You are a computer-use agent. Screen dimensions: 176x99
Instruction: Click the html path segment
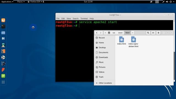coord(128,33)
